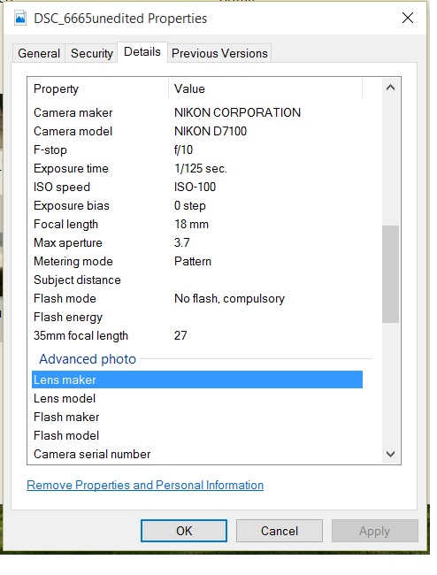Image resolution: width=437 pixels, height=575 pixels.
Task: Click the scroll down arrow in the list
Action: [390, 454]
